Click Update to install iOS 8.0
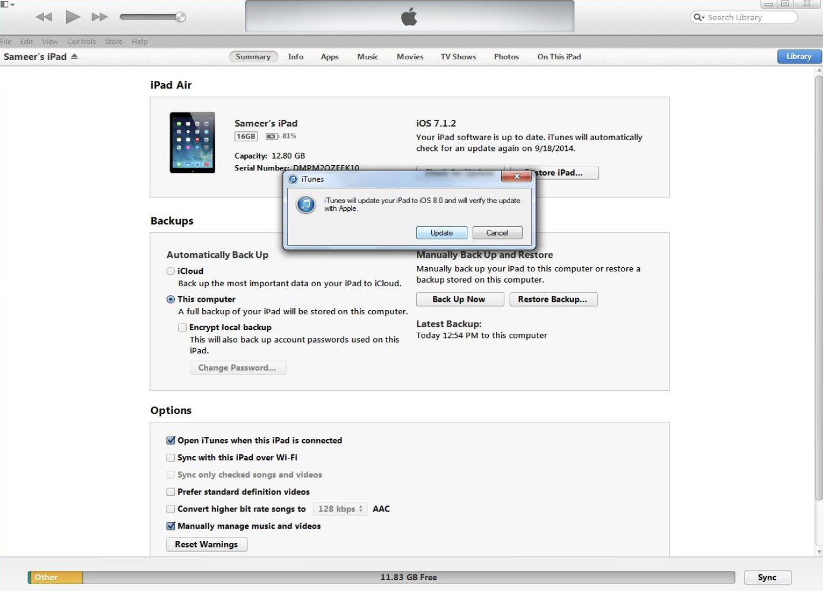 point(441,232)
